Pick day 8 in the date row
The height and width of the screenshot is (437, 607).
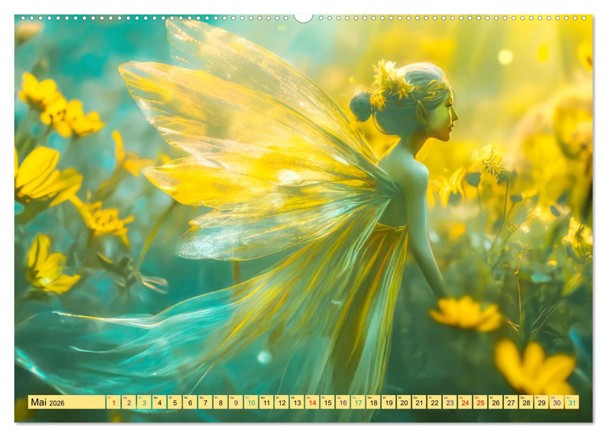point(220,403)
